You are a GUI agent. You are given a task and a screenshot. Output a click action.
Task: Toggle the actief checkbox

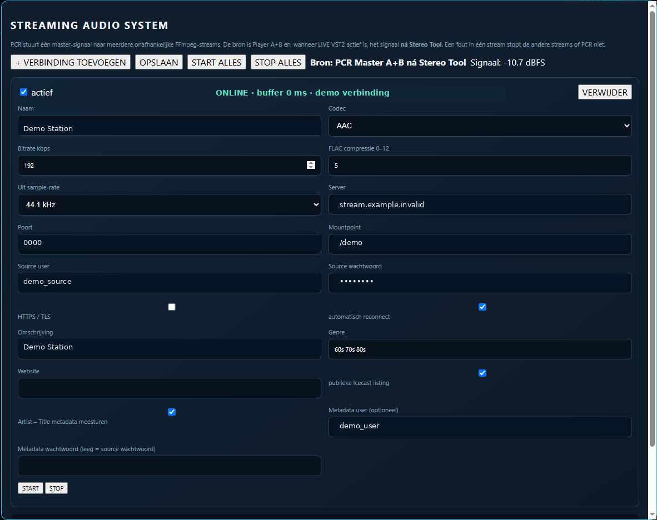pyautogui.click(x=24, y=92)
